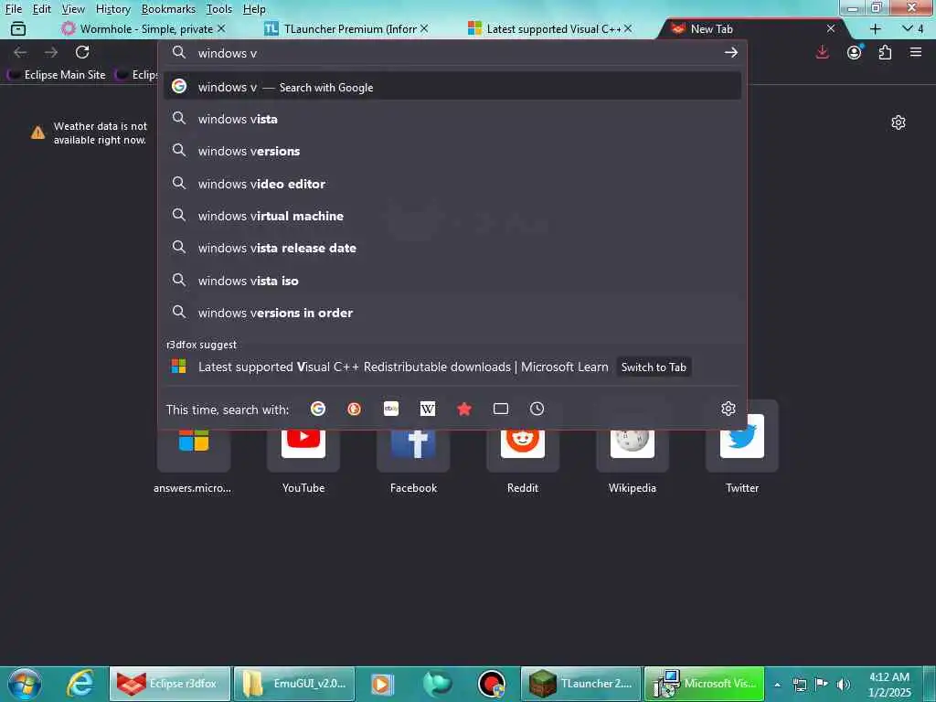The image size is (936, 702).
Task: Click the Switch to Tab button
Action: click(x=654, y=367)
